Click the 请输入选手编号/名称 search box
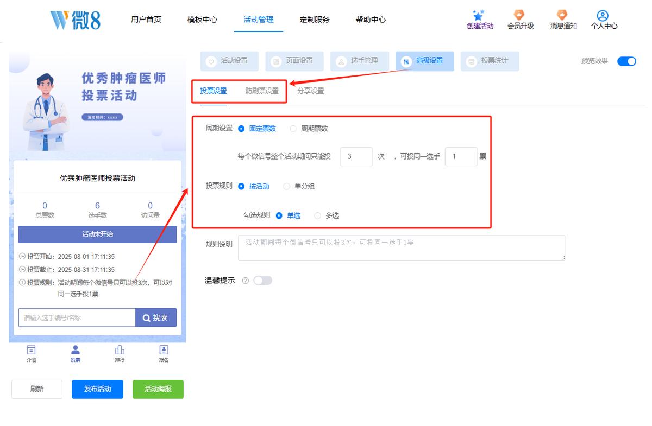 click(77, 318)
